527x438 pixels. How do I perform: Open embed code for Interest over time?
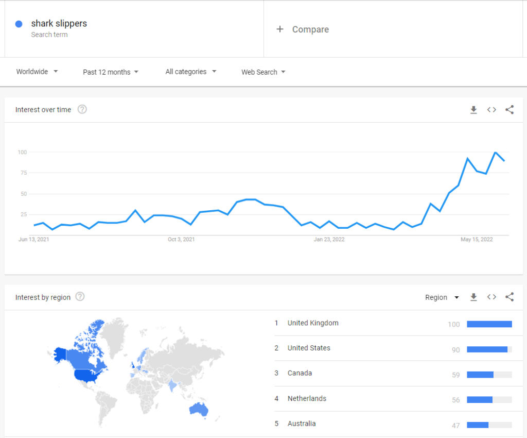point(491,110)
